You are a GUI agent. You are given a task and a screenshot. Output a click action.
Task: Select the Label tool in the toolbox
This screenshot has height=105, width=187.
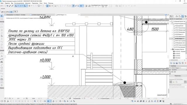click(2, 59)
